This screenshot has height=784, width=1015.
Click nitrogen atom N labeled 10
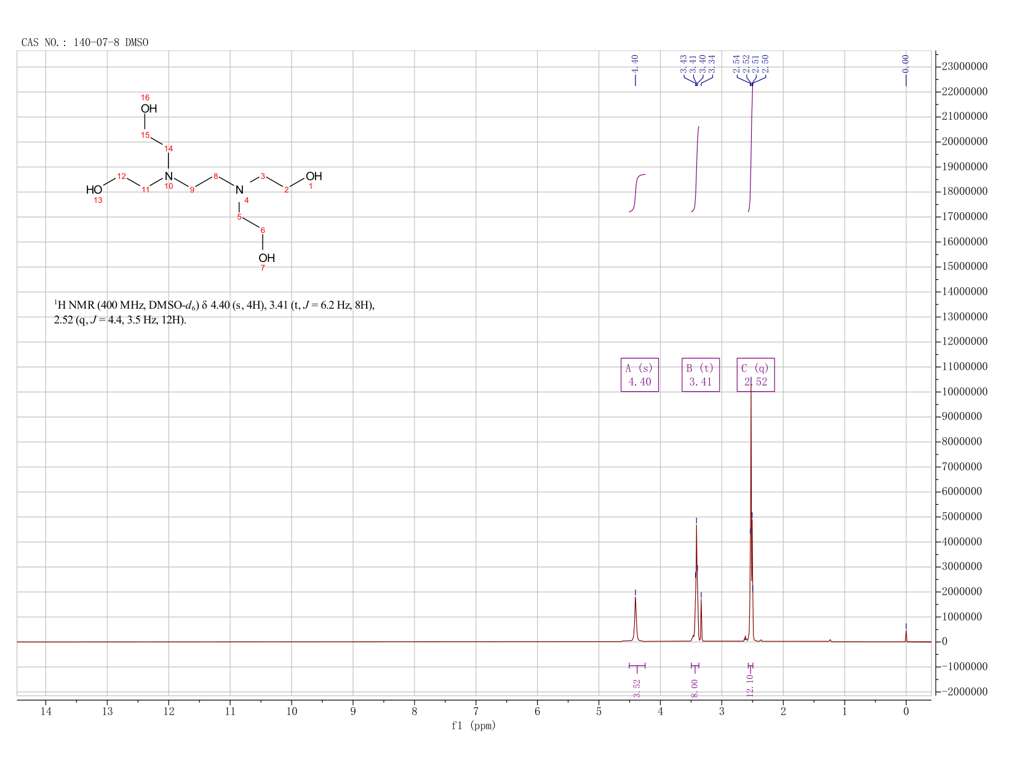(169, 176)
